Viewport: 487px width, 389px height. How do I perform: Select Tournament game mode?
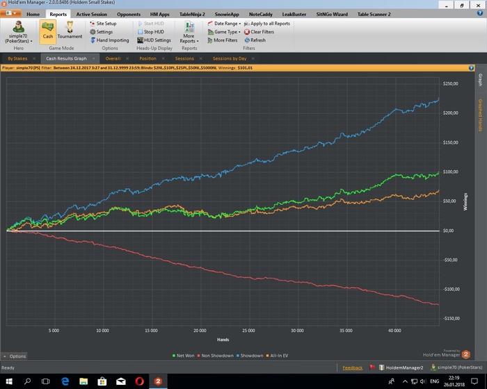point(70,31)
